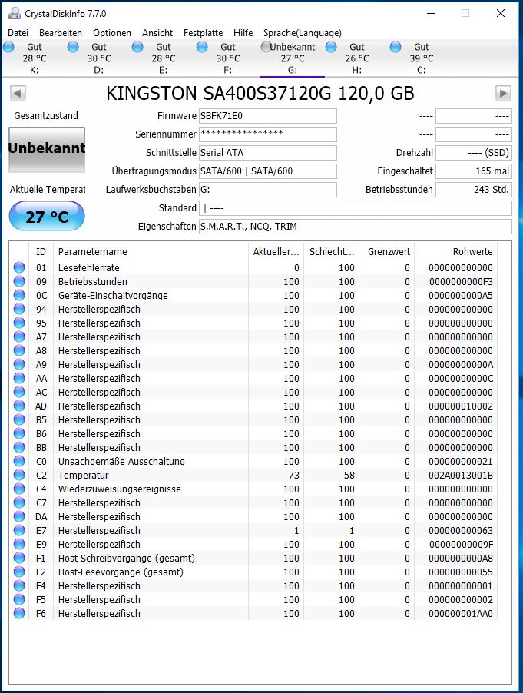Go to previous disk with left arrow
523x693 pixels.
pyautogui.click(x=18, y=93)
